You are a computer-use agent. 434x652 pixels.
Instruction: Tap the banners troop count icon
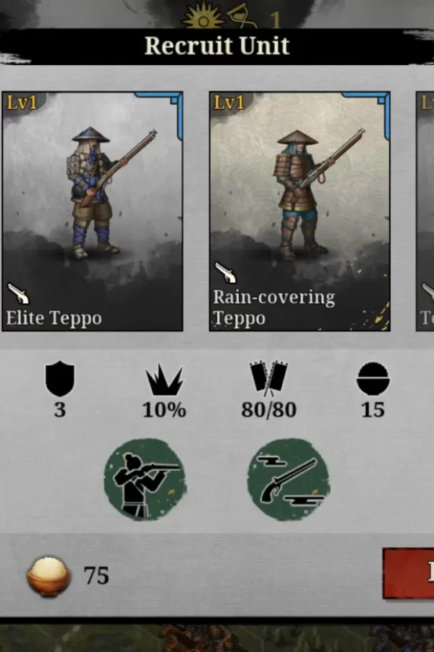click(268, 378)
